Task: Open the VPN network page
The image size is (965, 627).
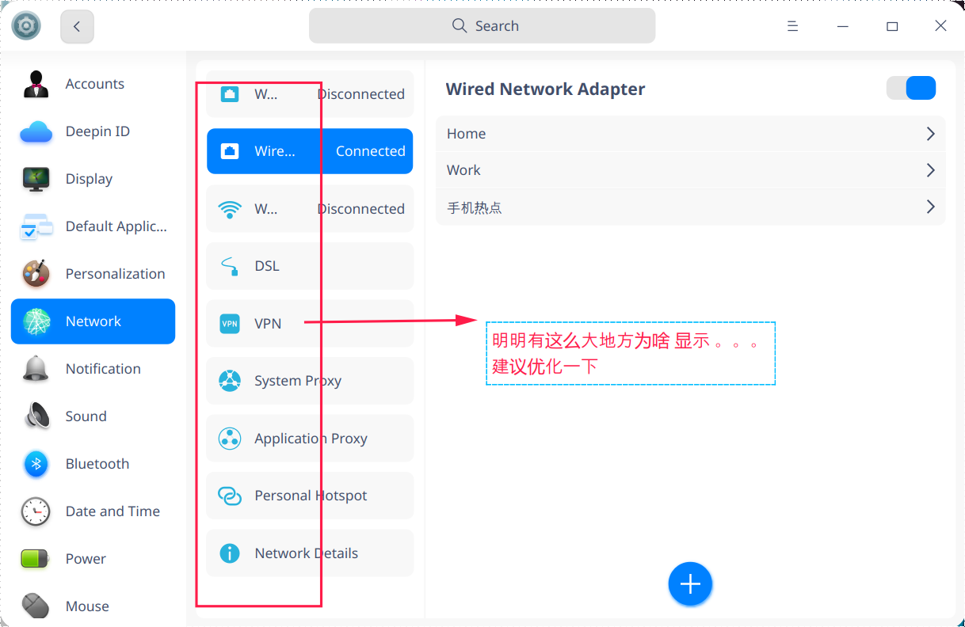Action: (310, 323)
